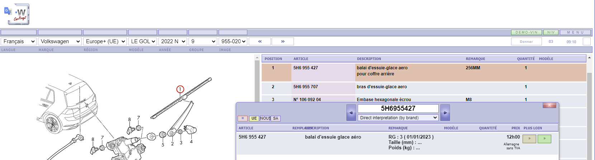Image resolution: width=595 pixels, height=160 pixels.
Task: Click the PRIX column header in popup
Action: pyautogui.click(x=516, y=128)
